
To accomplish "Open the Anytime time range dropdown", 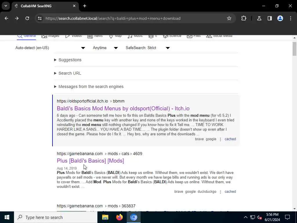I will coord(105,48).
